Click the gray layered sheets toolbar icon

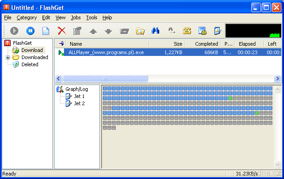coord(124,31)
